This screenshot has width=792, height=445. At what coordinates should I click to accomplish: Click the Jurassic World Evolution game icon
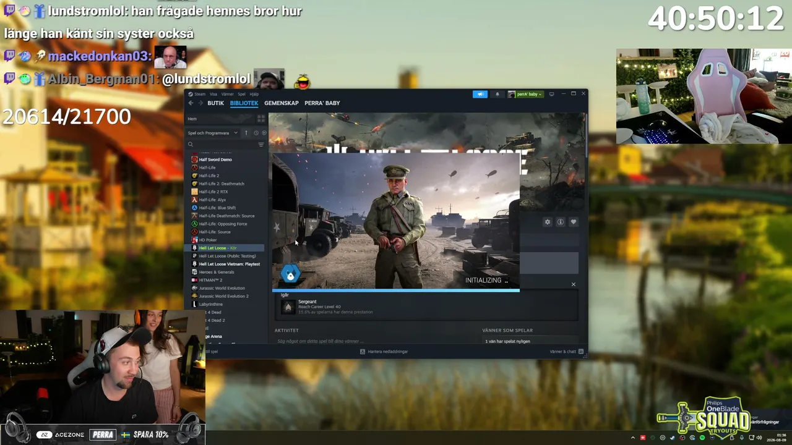[x=194, y=288]
